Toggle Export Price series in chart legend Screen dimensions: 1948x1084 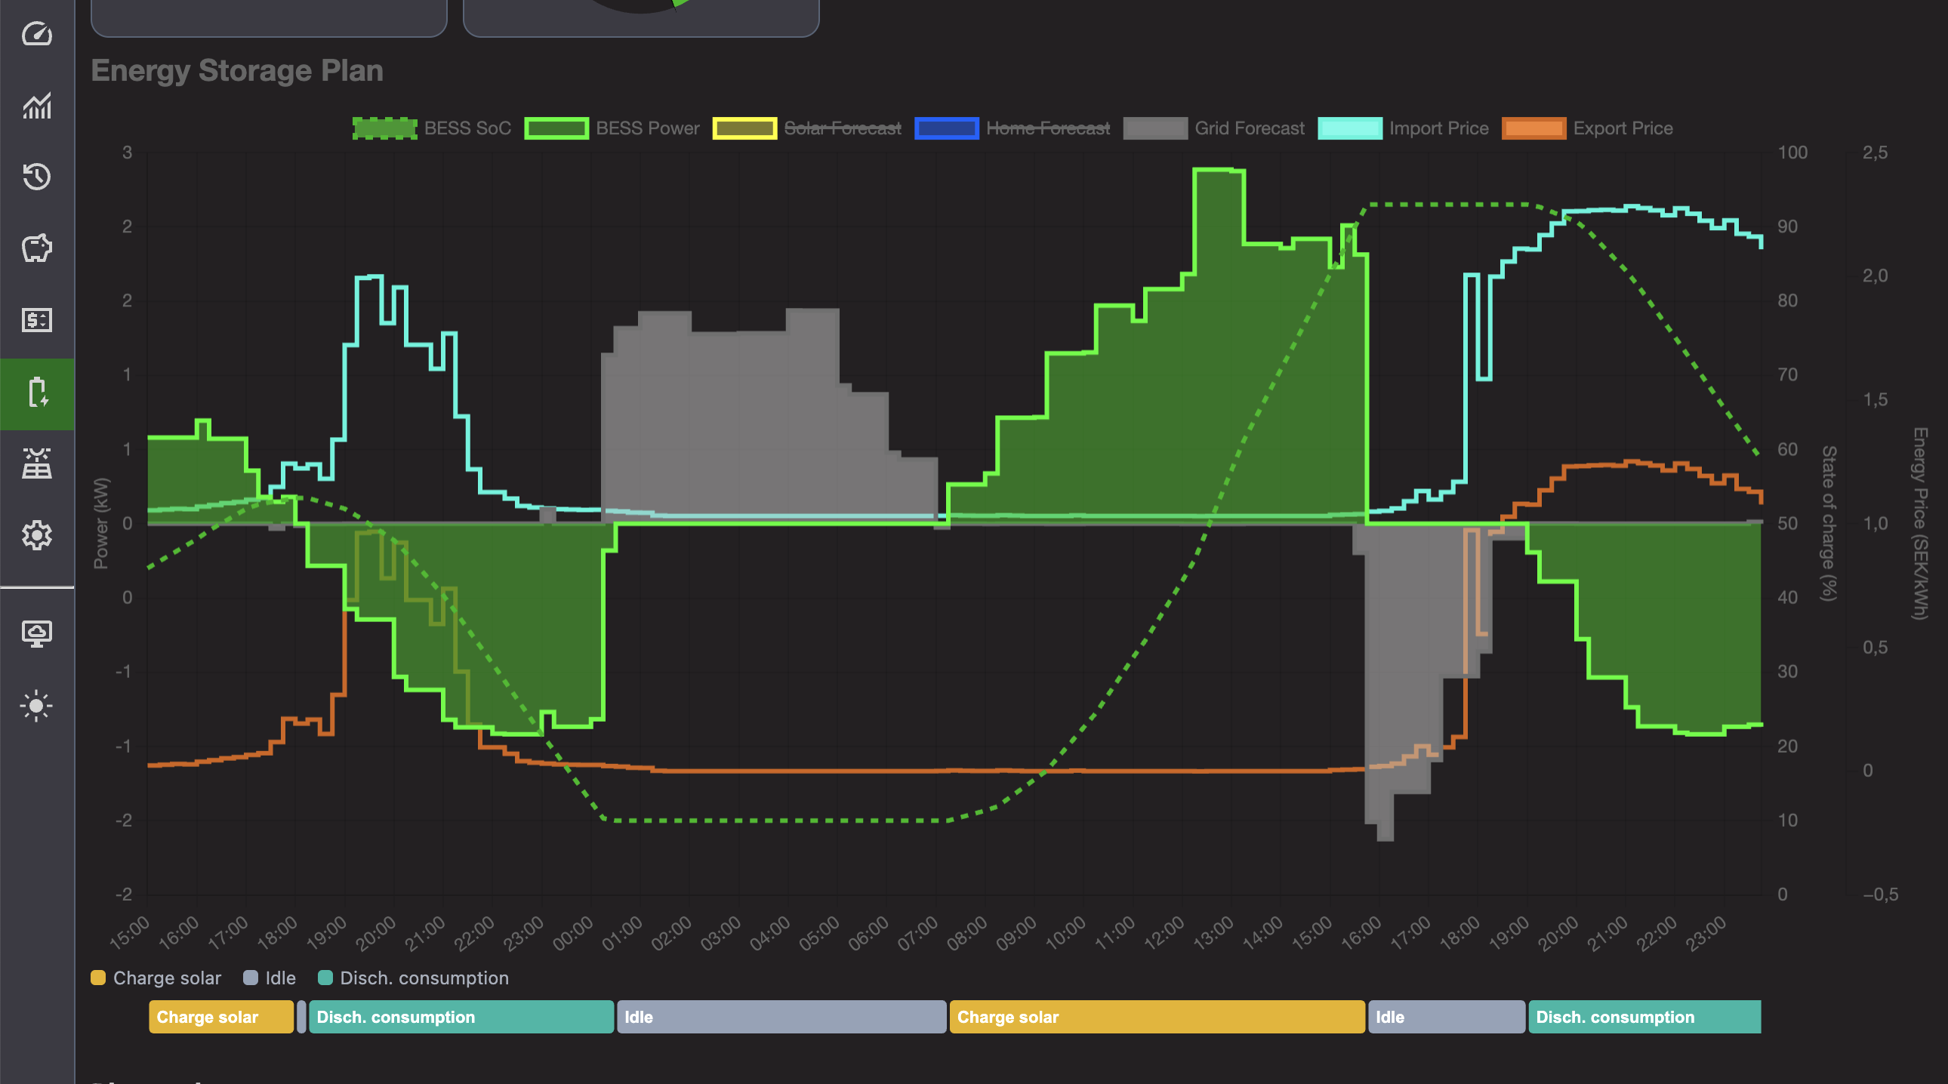1587,128
